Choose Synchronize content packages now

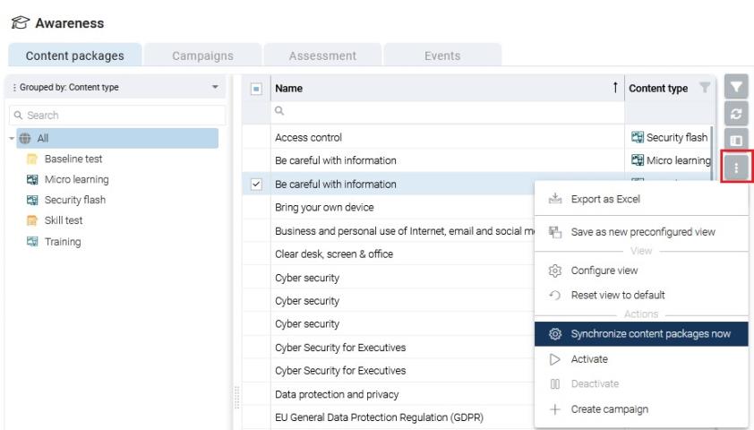(x=650, y=334)
